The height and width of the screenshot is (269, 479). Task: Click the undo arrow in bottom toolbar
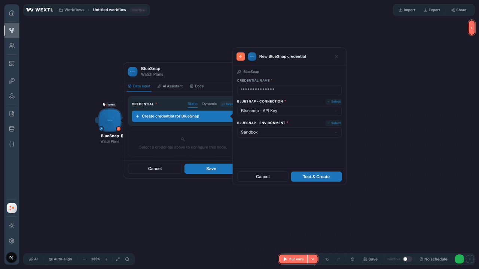pos(327,259)
